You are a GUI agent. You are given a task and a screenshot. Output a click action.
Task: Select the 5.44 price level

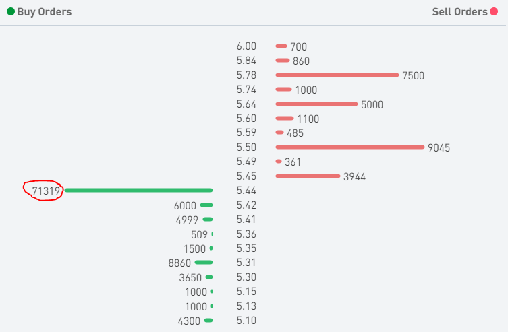pos(246,191)
